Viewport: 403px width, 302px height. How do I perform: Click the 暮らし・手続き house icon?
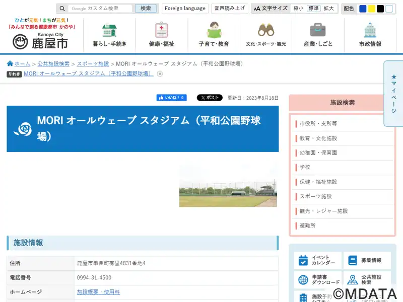click(x=109, y=30)
